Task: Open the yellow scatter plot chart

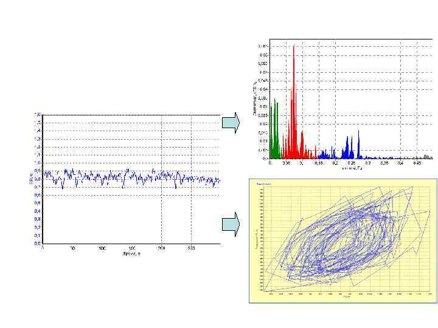Action: click(343, 241)
